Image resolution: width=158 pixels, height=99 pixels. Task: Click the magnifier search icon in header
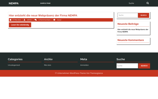click(148, 3)
